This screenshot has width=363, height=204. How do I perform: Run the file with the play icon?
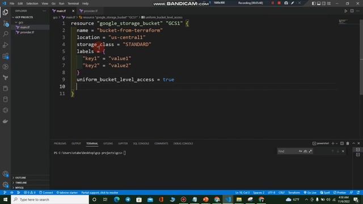point(345,11)
